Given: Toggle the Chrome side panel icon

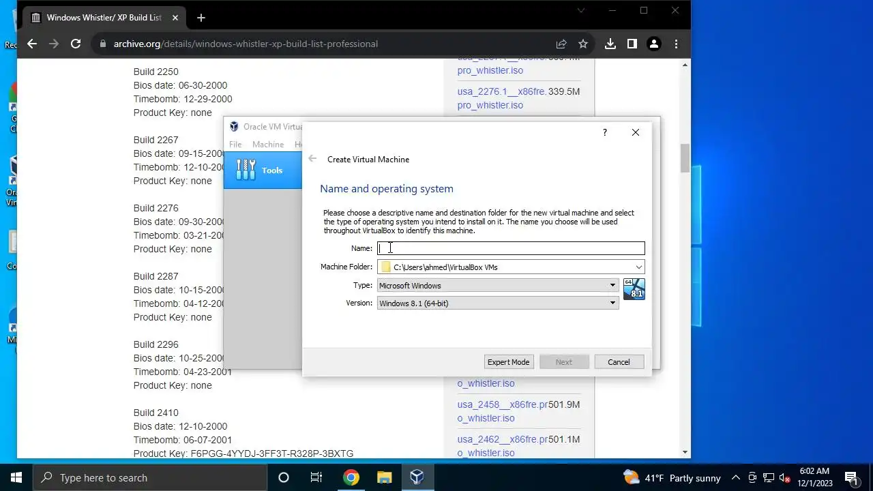Looking at the screenshot, I should tap(632, 44).
